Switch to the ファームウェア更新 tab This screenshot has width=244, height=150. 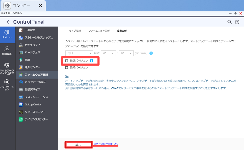[99, 31]
